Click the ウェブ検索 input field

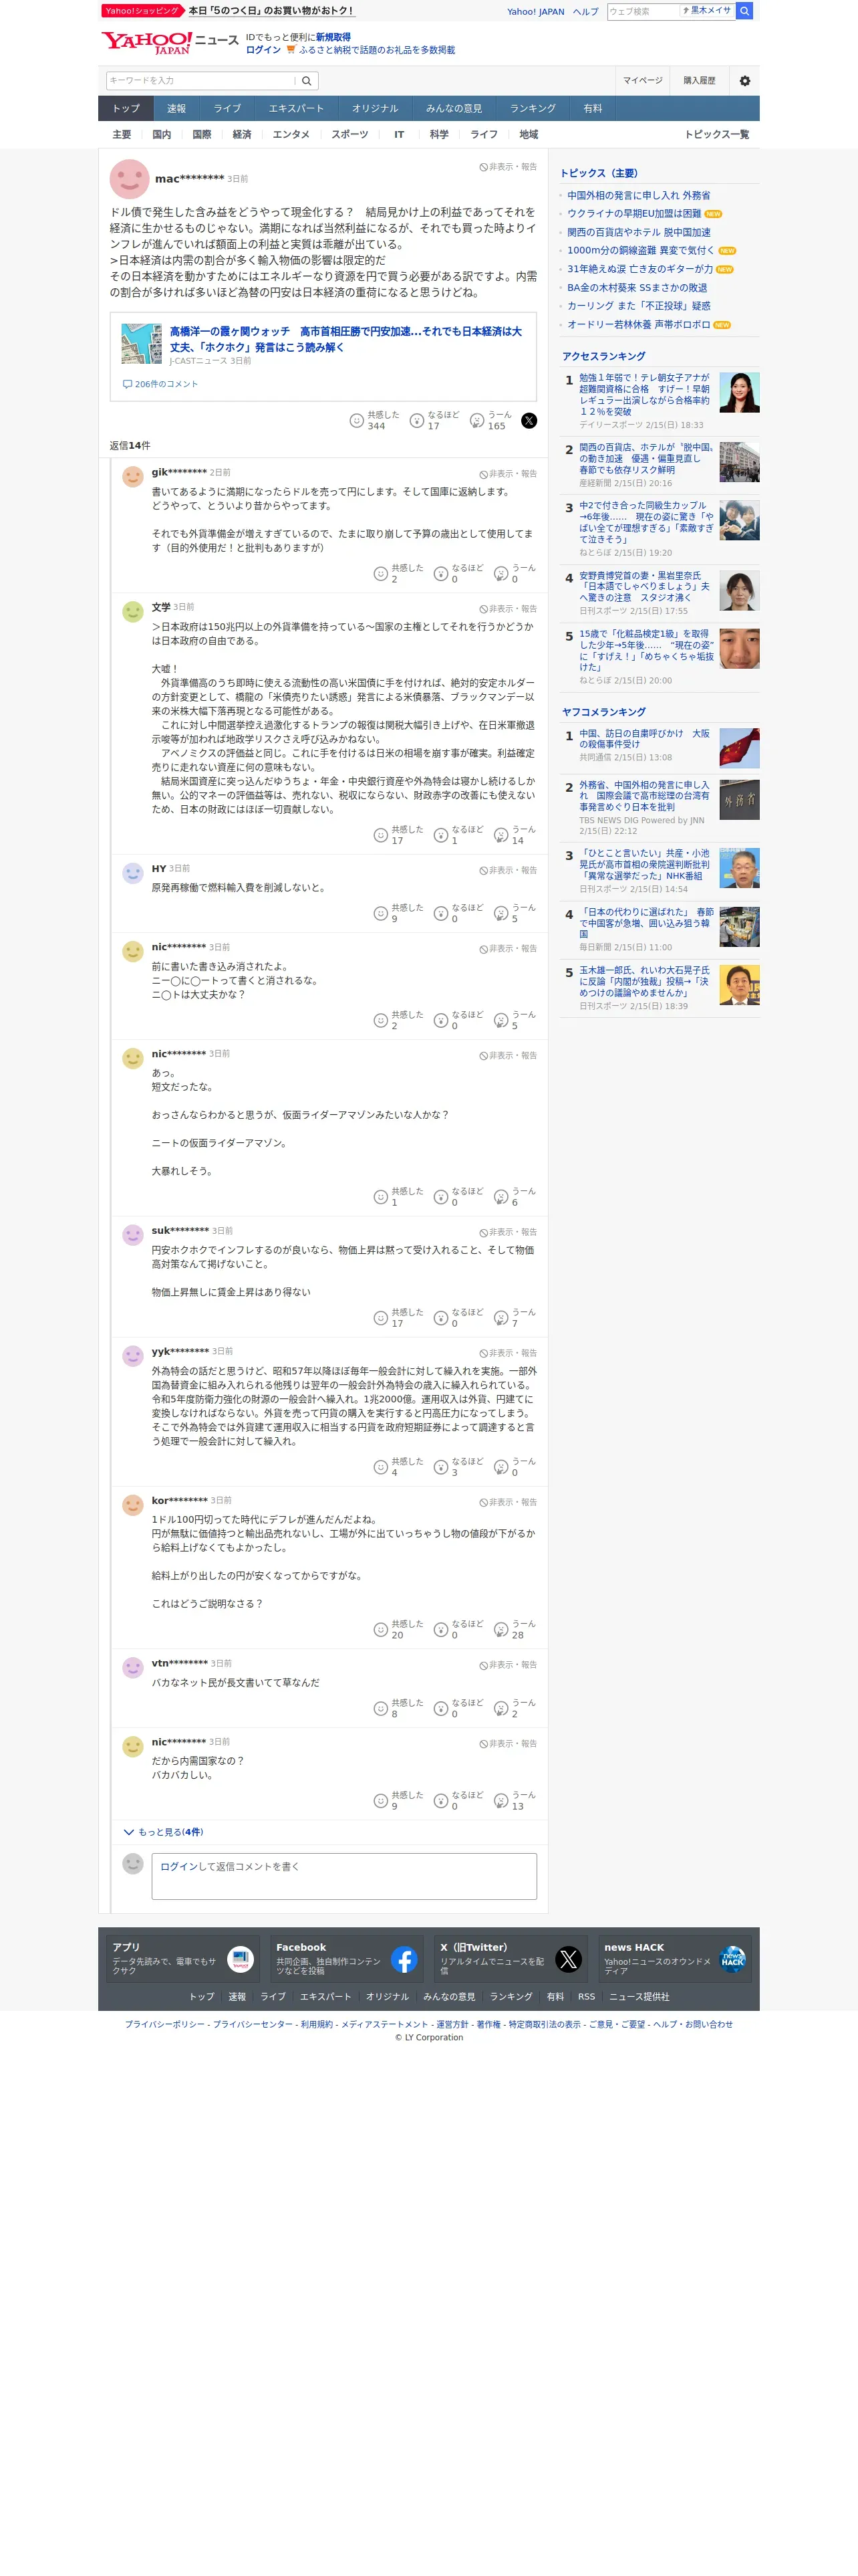point(643,11)
